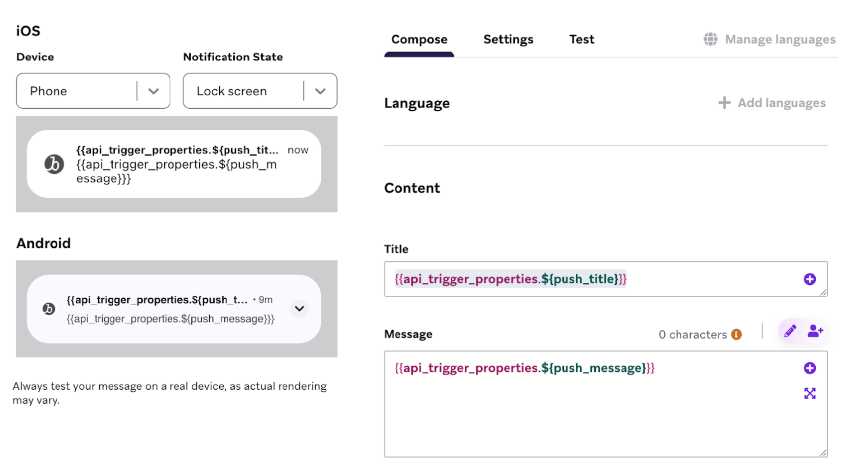The height and width of the screenshot is (473, 848).
Task: Click the plus icon in Title field
Action: [x=809, y=279]
